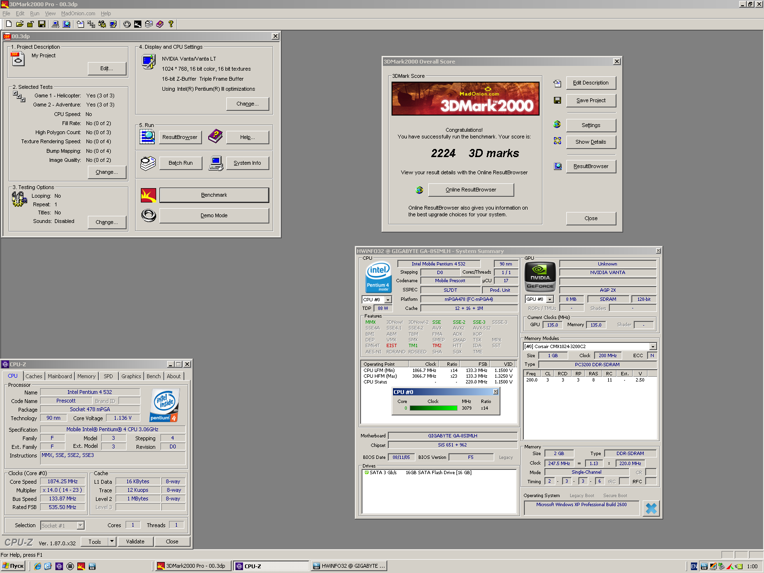Switch to the SPD tab in CPU-Z
Image resolution: width=764 pixels, height=573 pixels.
click(108, 376)
